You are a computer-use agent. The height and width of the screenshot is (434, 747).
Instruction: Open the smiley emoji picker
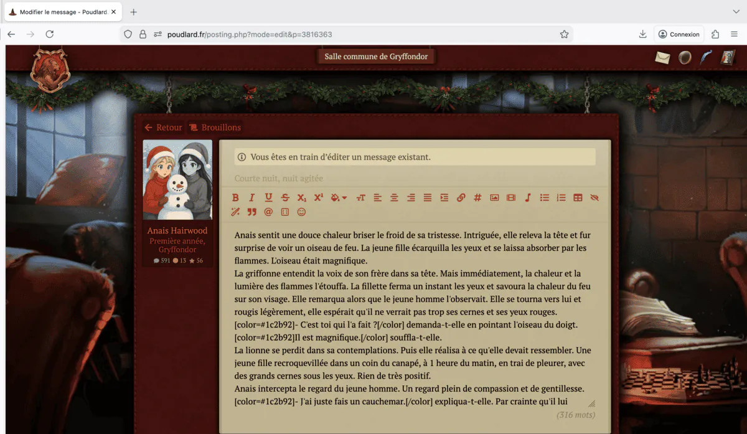[302, 212]
